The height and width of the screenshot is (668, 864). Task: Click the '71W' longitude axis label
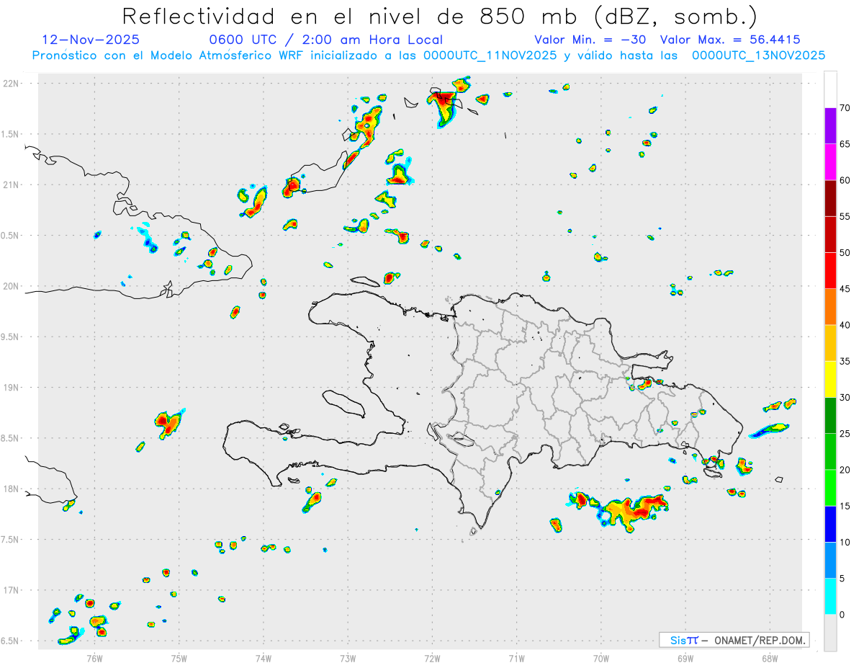[516, 658]
